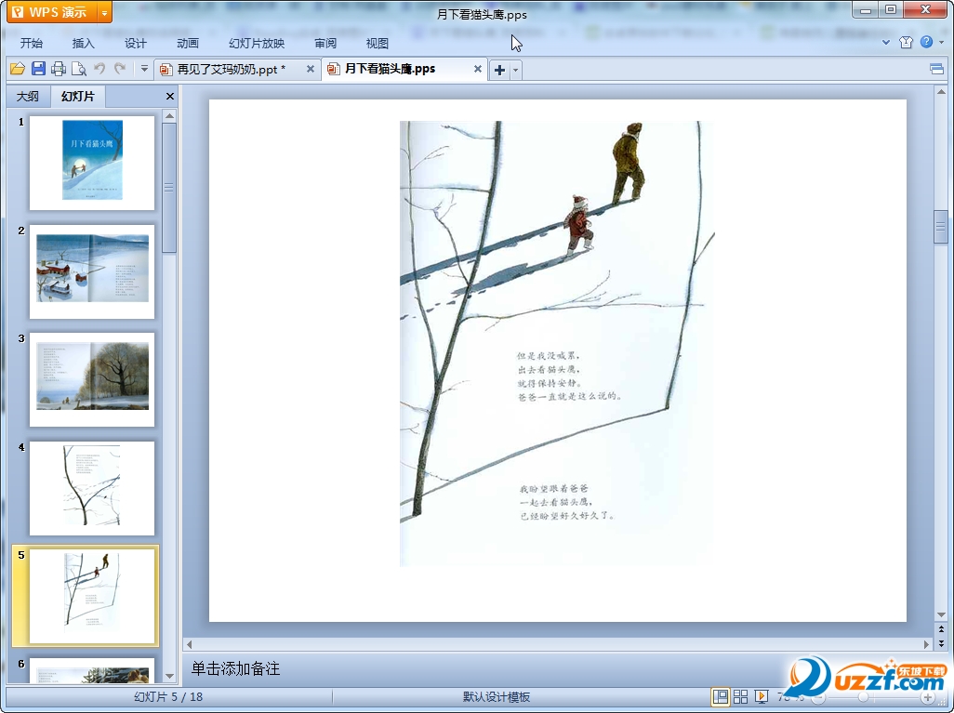Expand quick access toolbar dropdown arrow

pyautogui.click(x=144, y=69)
